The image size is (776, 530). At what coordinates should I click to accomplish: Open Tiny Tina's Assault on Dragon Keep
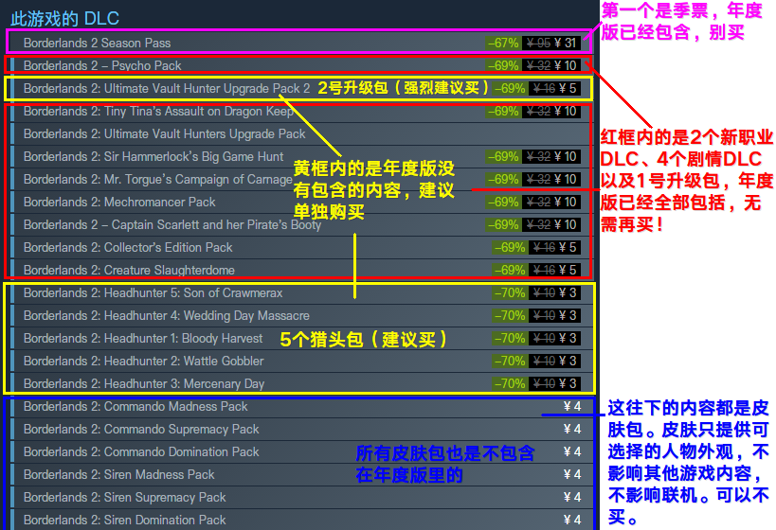coord(302,112)
